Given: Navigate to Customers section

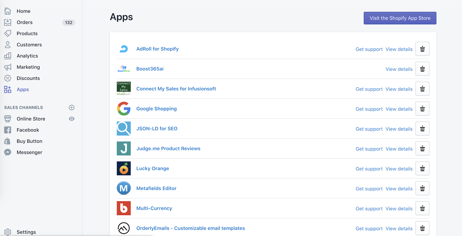Looking at the screenshot, I should pyautogui.click(x=29, y=45).
